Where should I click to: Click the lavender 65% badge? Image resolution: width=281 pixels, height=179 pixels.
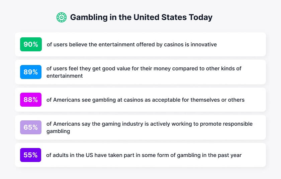point(31,127)
